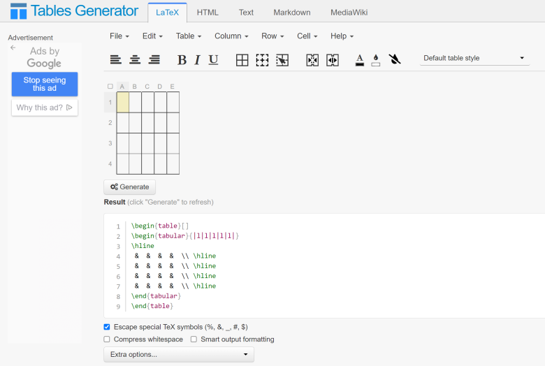545x366 pixels.
Task: Tick the select-all table checkbox
Action: [110, 86]
